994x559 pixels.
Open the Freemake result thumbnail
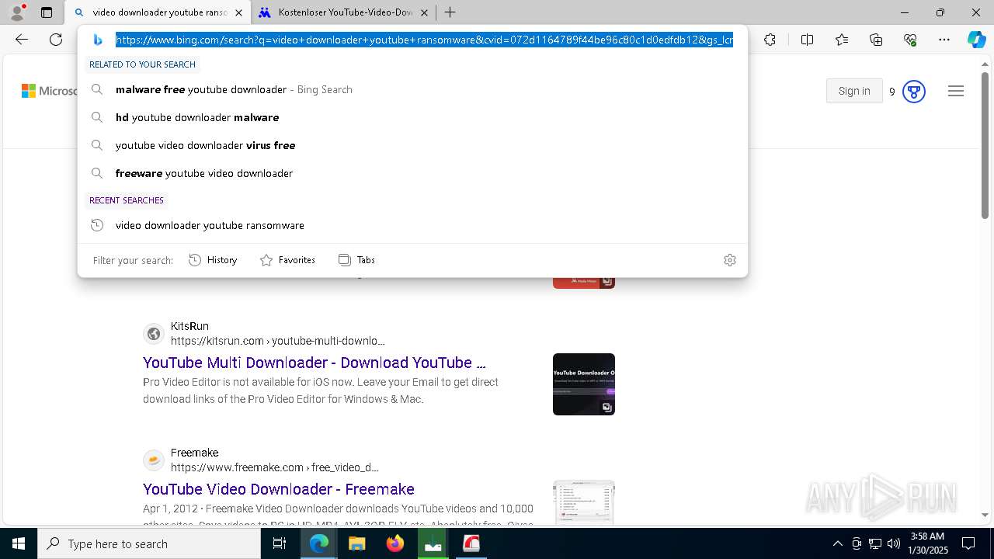[x=584, y=502]
